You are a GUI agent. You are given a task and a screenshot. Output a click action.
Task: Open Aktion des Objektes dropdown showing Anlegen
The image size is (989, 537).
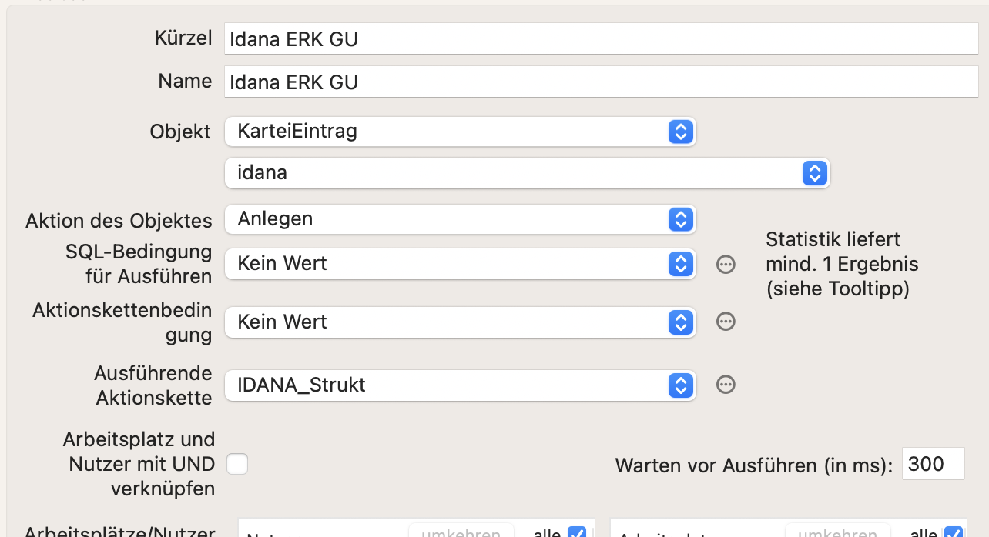(x=461, y=219)
